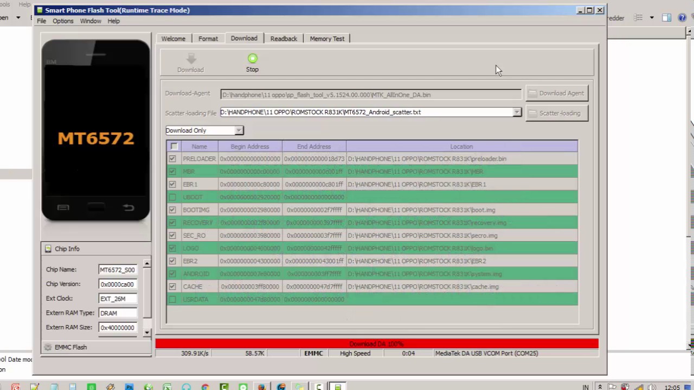
Task: Toggle the UBOOT row checkbox
Action: click(x=172, y=197)
